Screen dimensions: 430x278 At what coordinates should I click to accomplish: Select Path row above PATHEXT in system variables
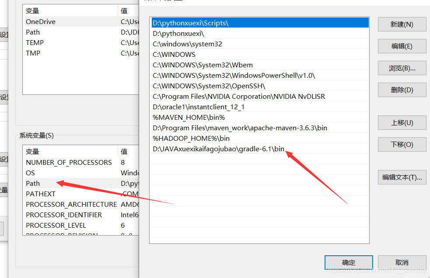coord(81,183)
